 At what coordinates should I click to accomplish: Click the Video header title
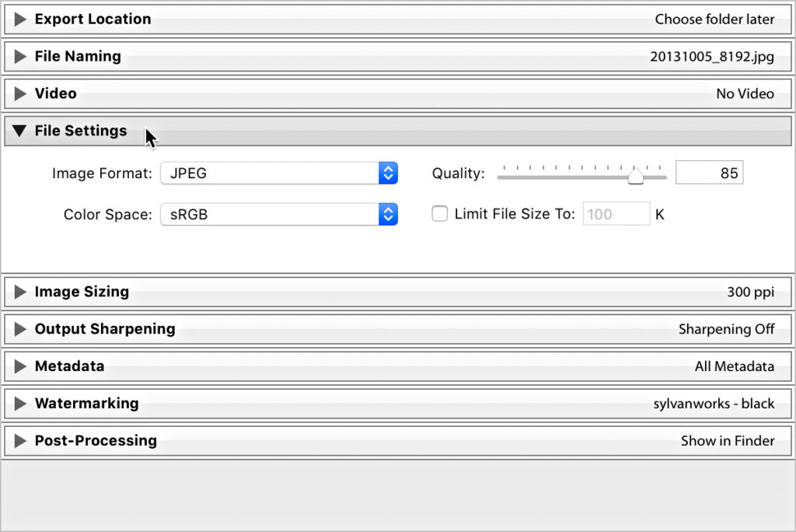56,93
